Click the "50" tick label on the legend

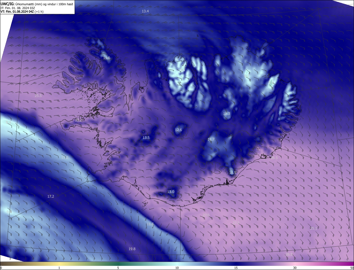pyautogui.click(x=352, y=268)
